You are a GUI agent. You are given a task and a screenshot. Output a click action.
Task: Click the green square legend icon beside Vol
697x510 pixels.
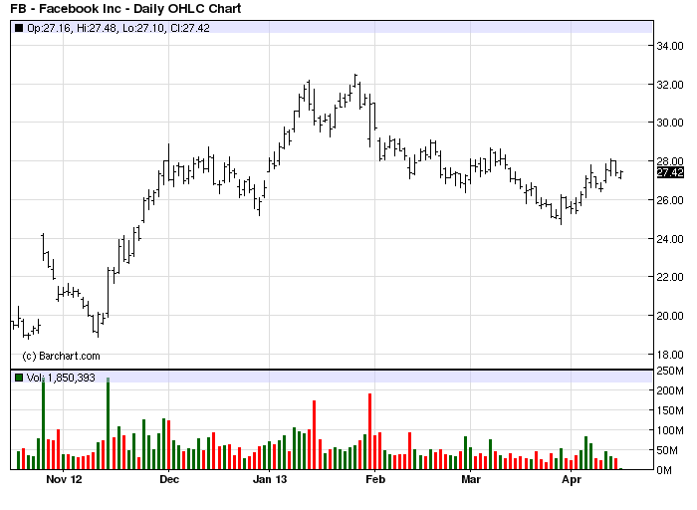pyautogui.click(x=19, y=378)
